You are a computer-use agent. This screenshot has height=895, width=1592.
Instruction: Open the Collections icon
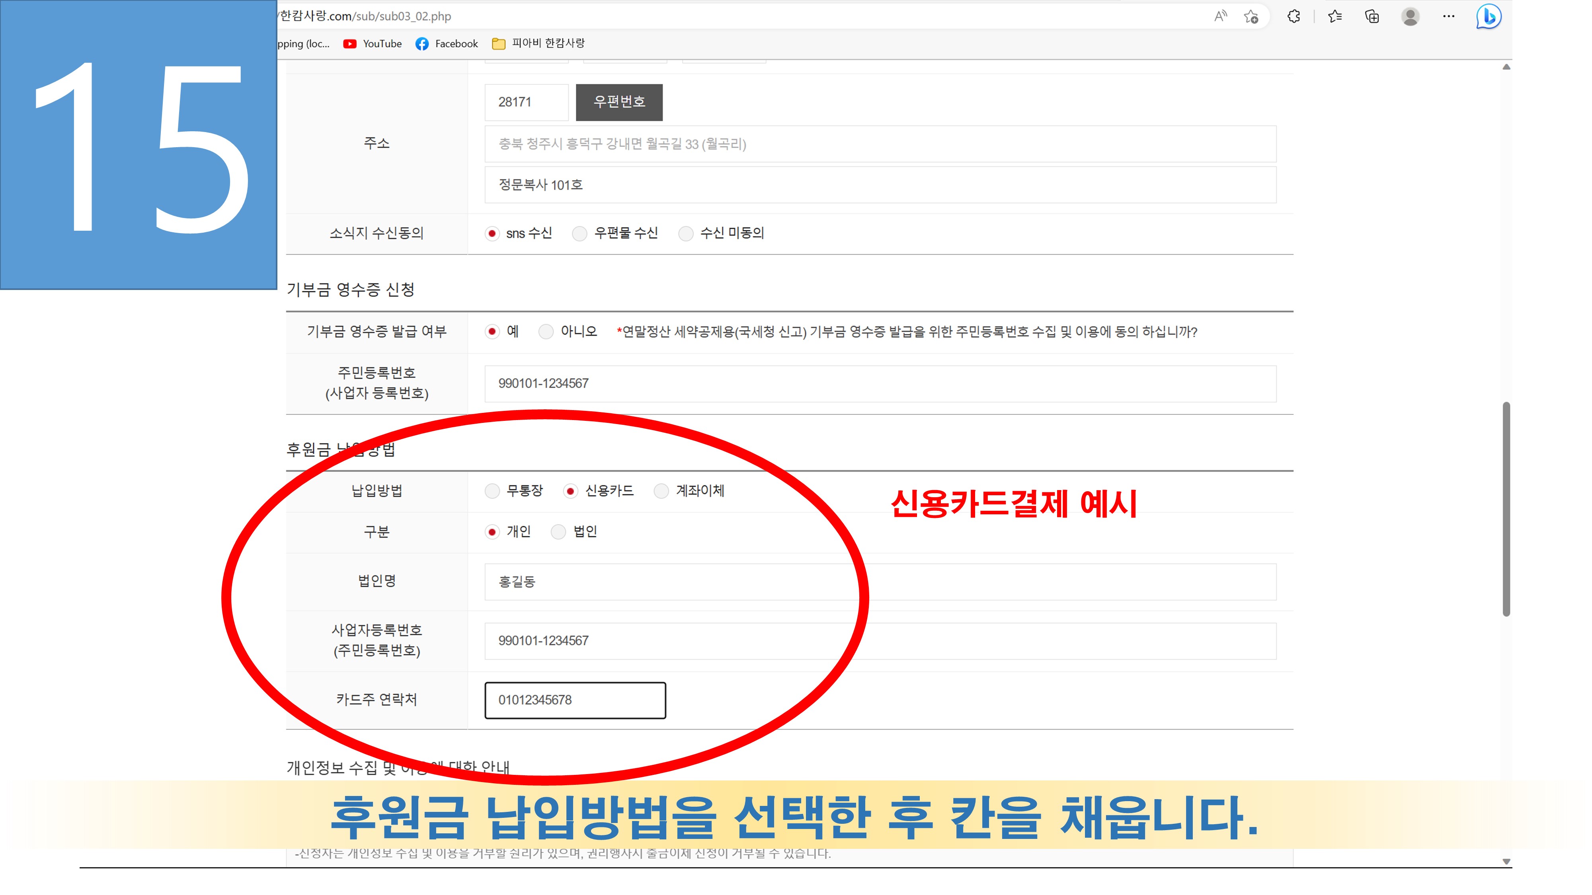(1372, 17)
